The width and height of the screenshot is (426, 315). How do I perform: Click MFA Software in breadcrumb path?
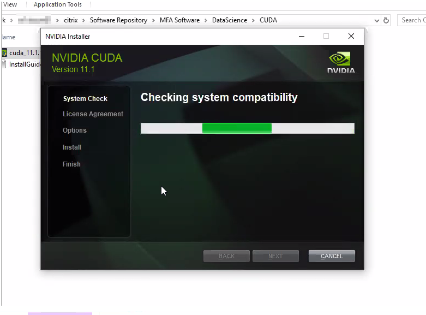pyautogui.click(x=179, y=20)
